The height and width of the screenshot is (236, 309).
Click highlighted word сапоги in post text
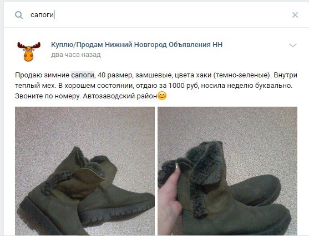83,75
